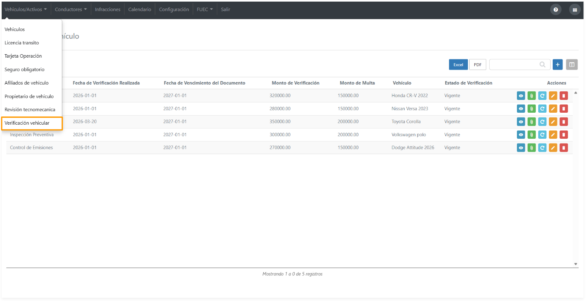This screenshot has height=301, width=586.
Task: Focus the table search field
Action: [519, 64]
